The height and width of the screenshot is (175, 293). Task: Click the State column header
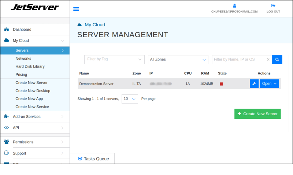pos(222,73)
